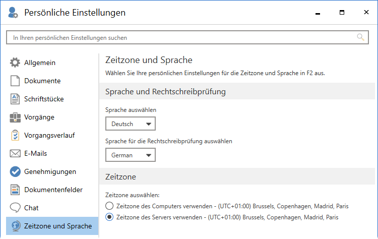The width and height of the screenshot is (378, 239).
Task: Select the Zeitzone und Sprache entry
Action: (52, 226)
